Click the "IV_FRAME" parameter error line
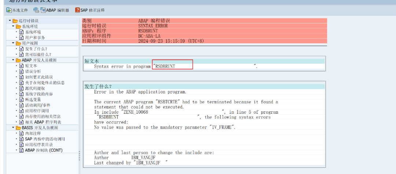 165,128
